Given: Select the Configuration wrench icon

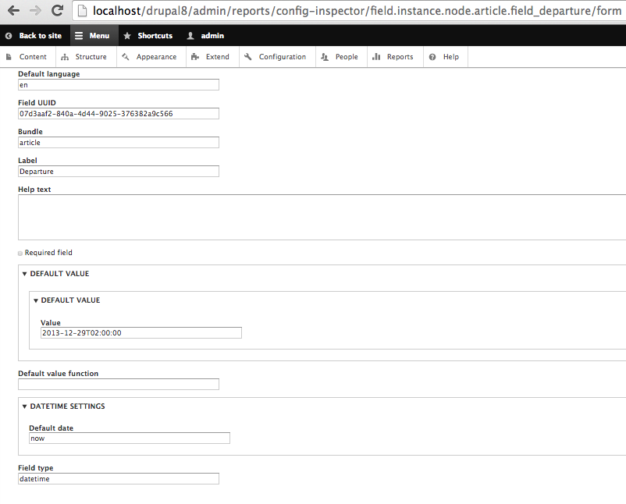Looking at the screenshot, I should point(246,56).
